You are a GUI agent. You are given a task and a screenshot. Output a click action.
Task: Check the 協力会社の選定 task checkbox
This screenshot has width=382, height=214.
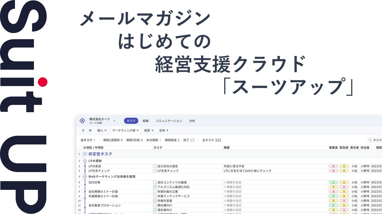pyautogui.click(x=155, y=166)
